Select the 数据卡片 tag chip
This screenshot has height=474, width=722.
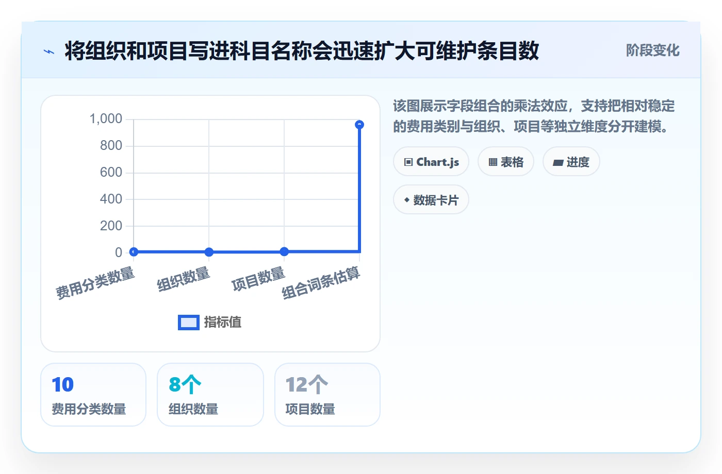(x=431, y=200)
